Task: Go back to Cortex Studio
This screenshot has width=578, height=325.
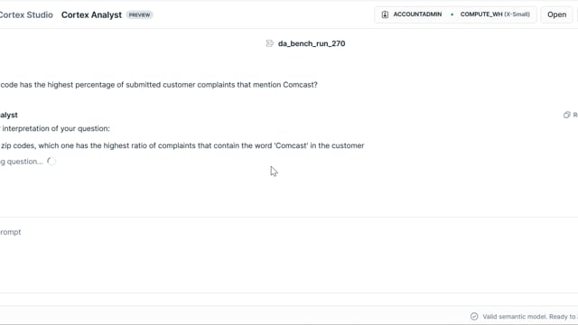Action: (x=26, y=15)
